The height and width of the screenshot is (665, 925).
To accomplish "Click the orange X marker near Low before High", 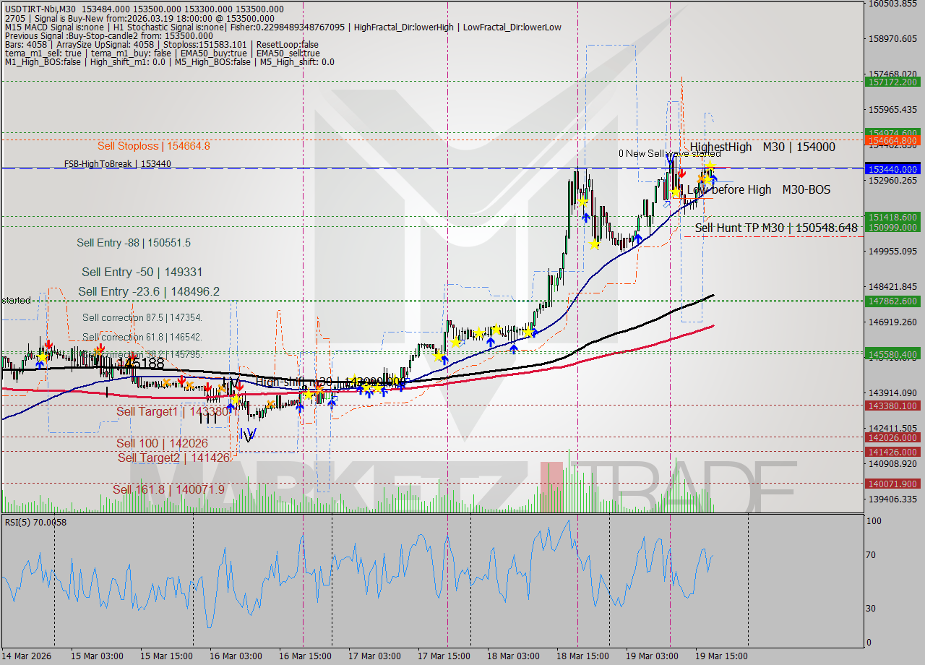I will [701, 179].
